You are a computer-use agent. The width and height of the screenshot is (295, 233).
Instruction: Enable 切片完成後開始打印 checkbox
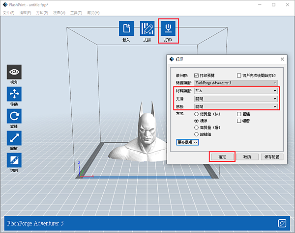click(x=239, y=76)
